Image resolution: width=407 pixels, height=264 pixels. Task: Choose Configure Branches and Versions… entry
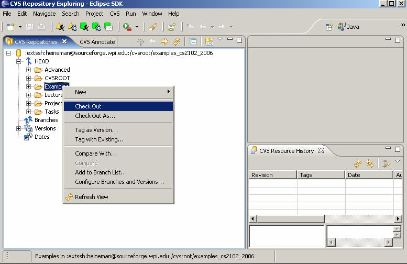coord(118,182)
